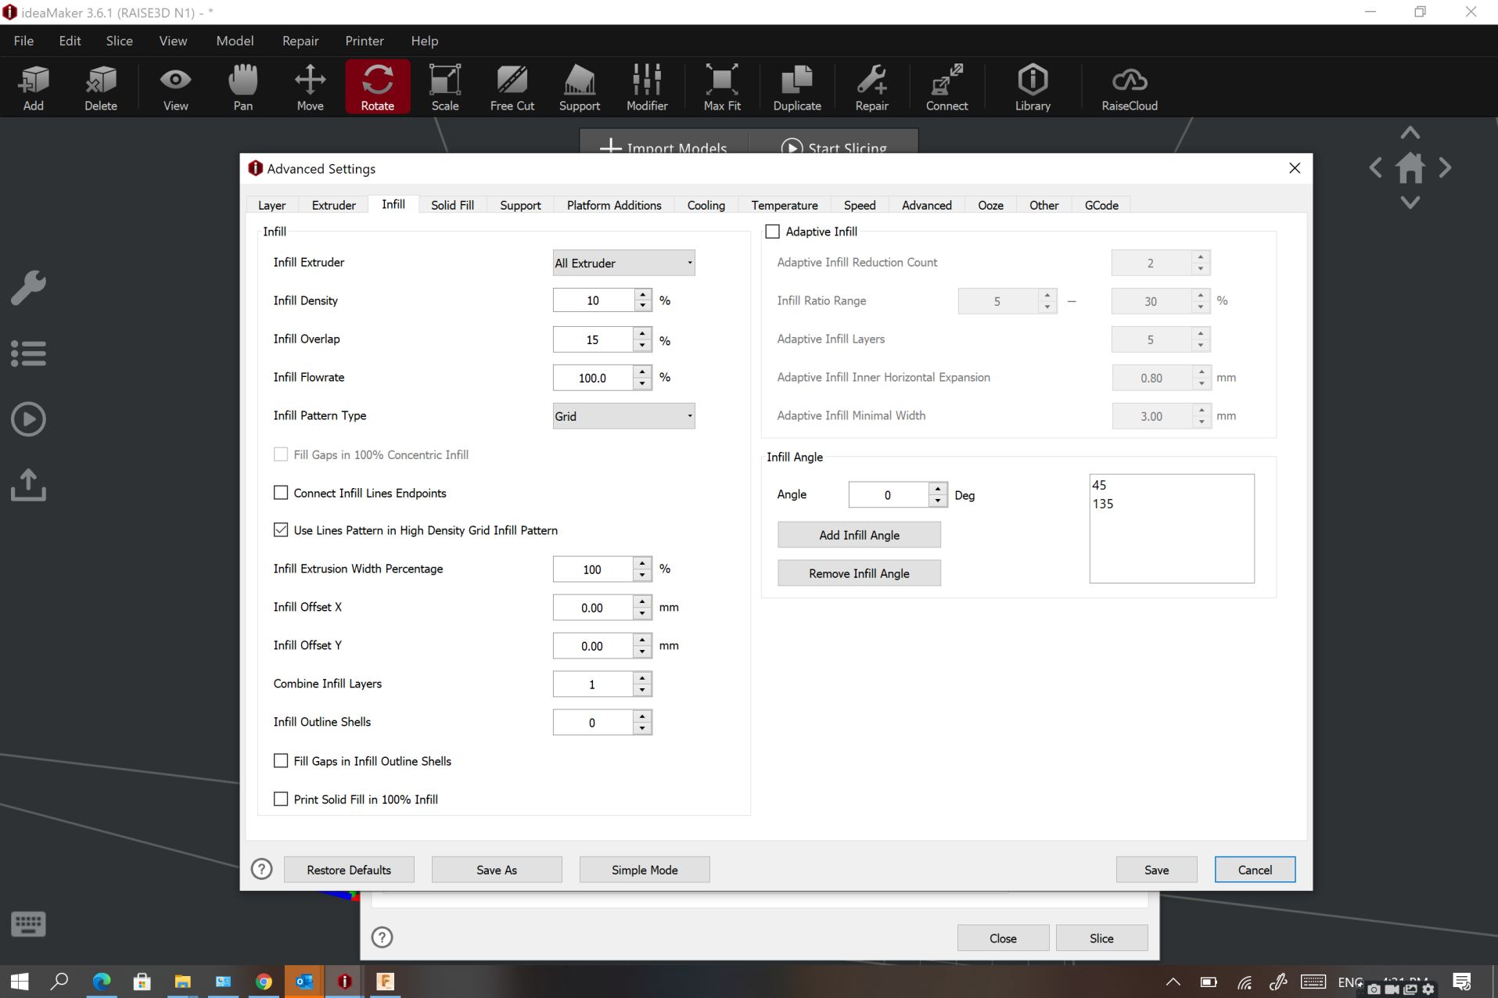Open the Platform Additions tab
The image size is (1498, 998).
click(x=614, y=205)
